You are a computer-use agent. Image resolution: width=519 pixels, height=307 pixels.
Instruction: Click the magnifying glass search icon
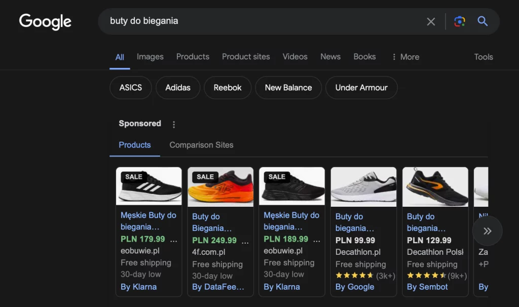pyautogui.click(x=483, y=21)
